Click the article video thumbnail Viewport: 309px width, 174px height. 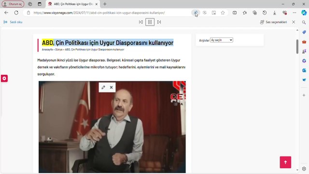coord(112,127)
